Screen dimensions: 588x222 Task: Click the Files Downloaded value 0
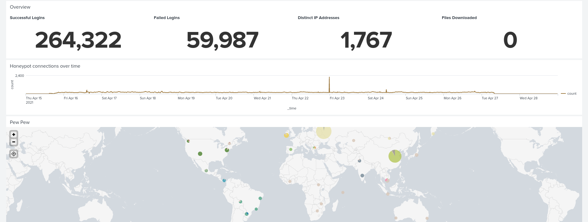click(510, 40)
